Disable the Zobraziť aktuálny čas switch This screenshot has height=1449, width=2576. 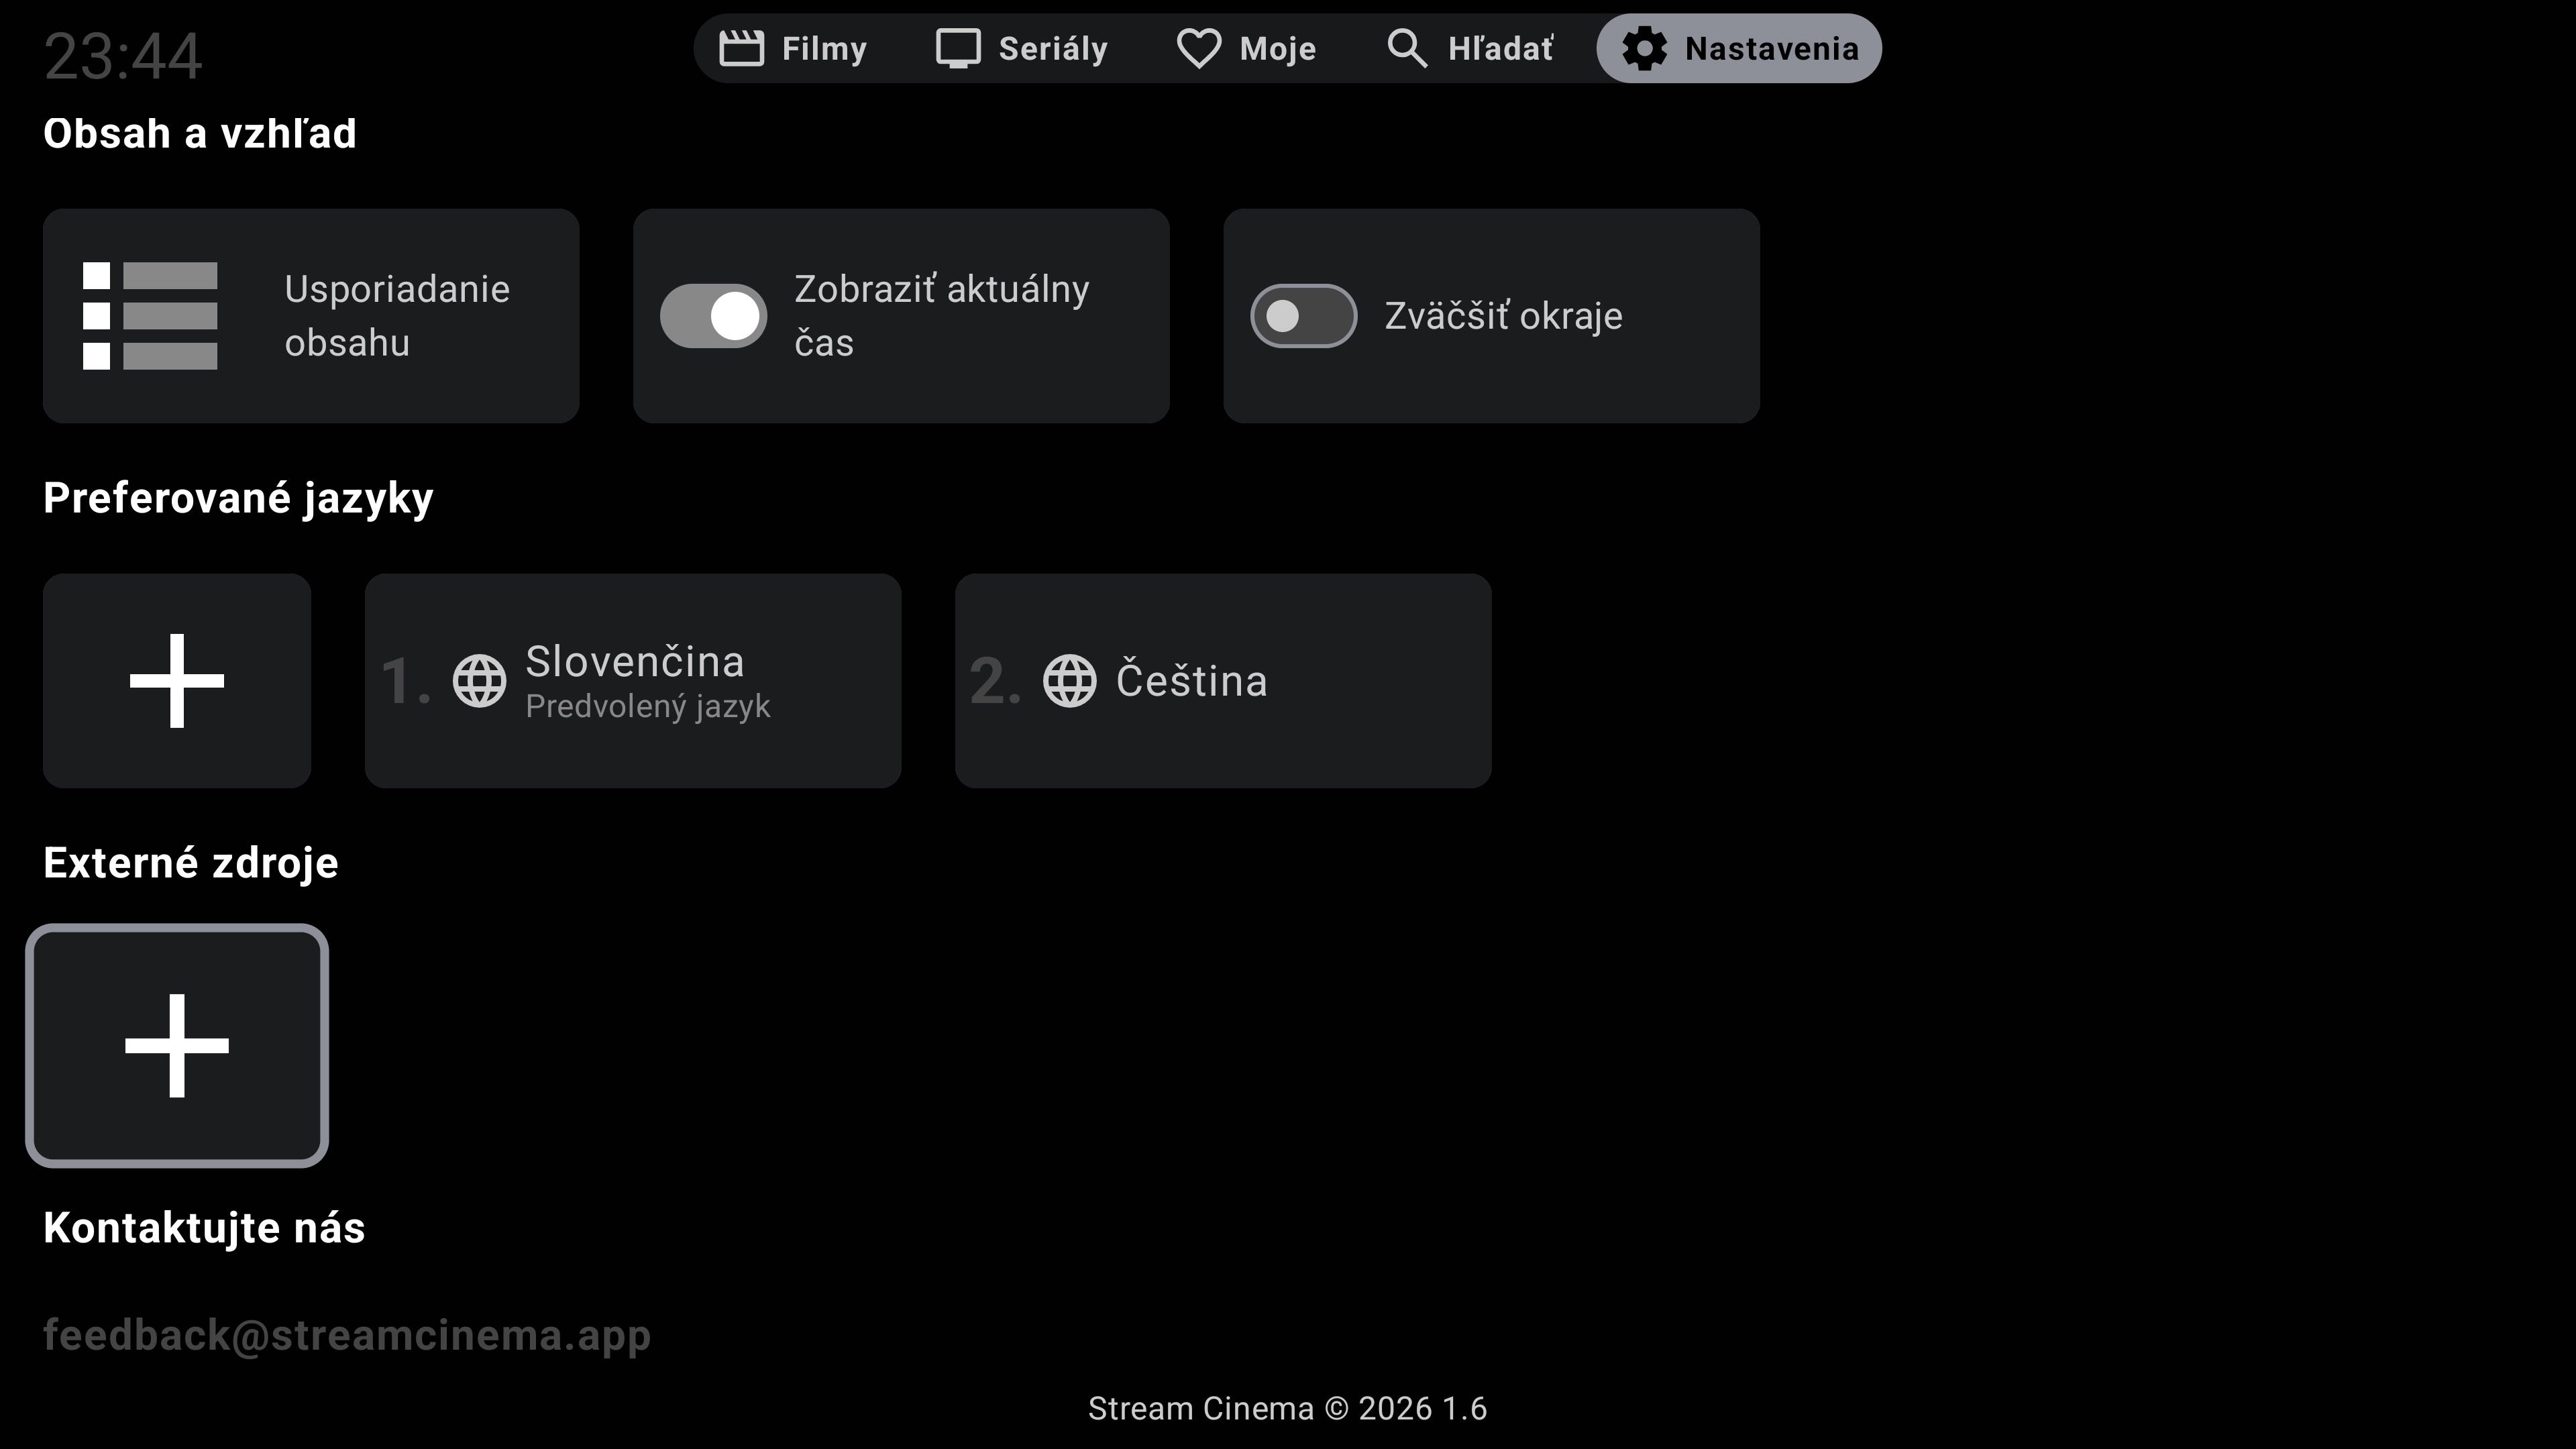[713, 316]
